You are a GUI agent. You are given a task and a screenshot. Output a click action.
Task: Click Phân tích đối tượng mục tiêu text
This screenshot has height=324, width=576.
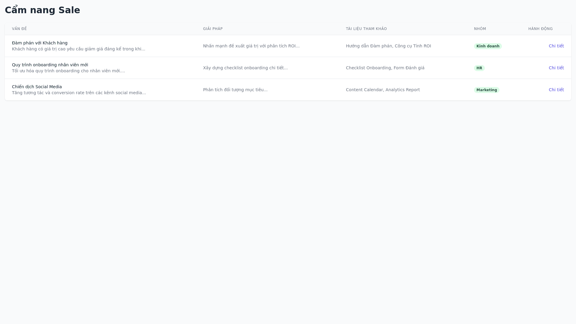point(235,90)
